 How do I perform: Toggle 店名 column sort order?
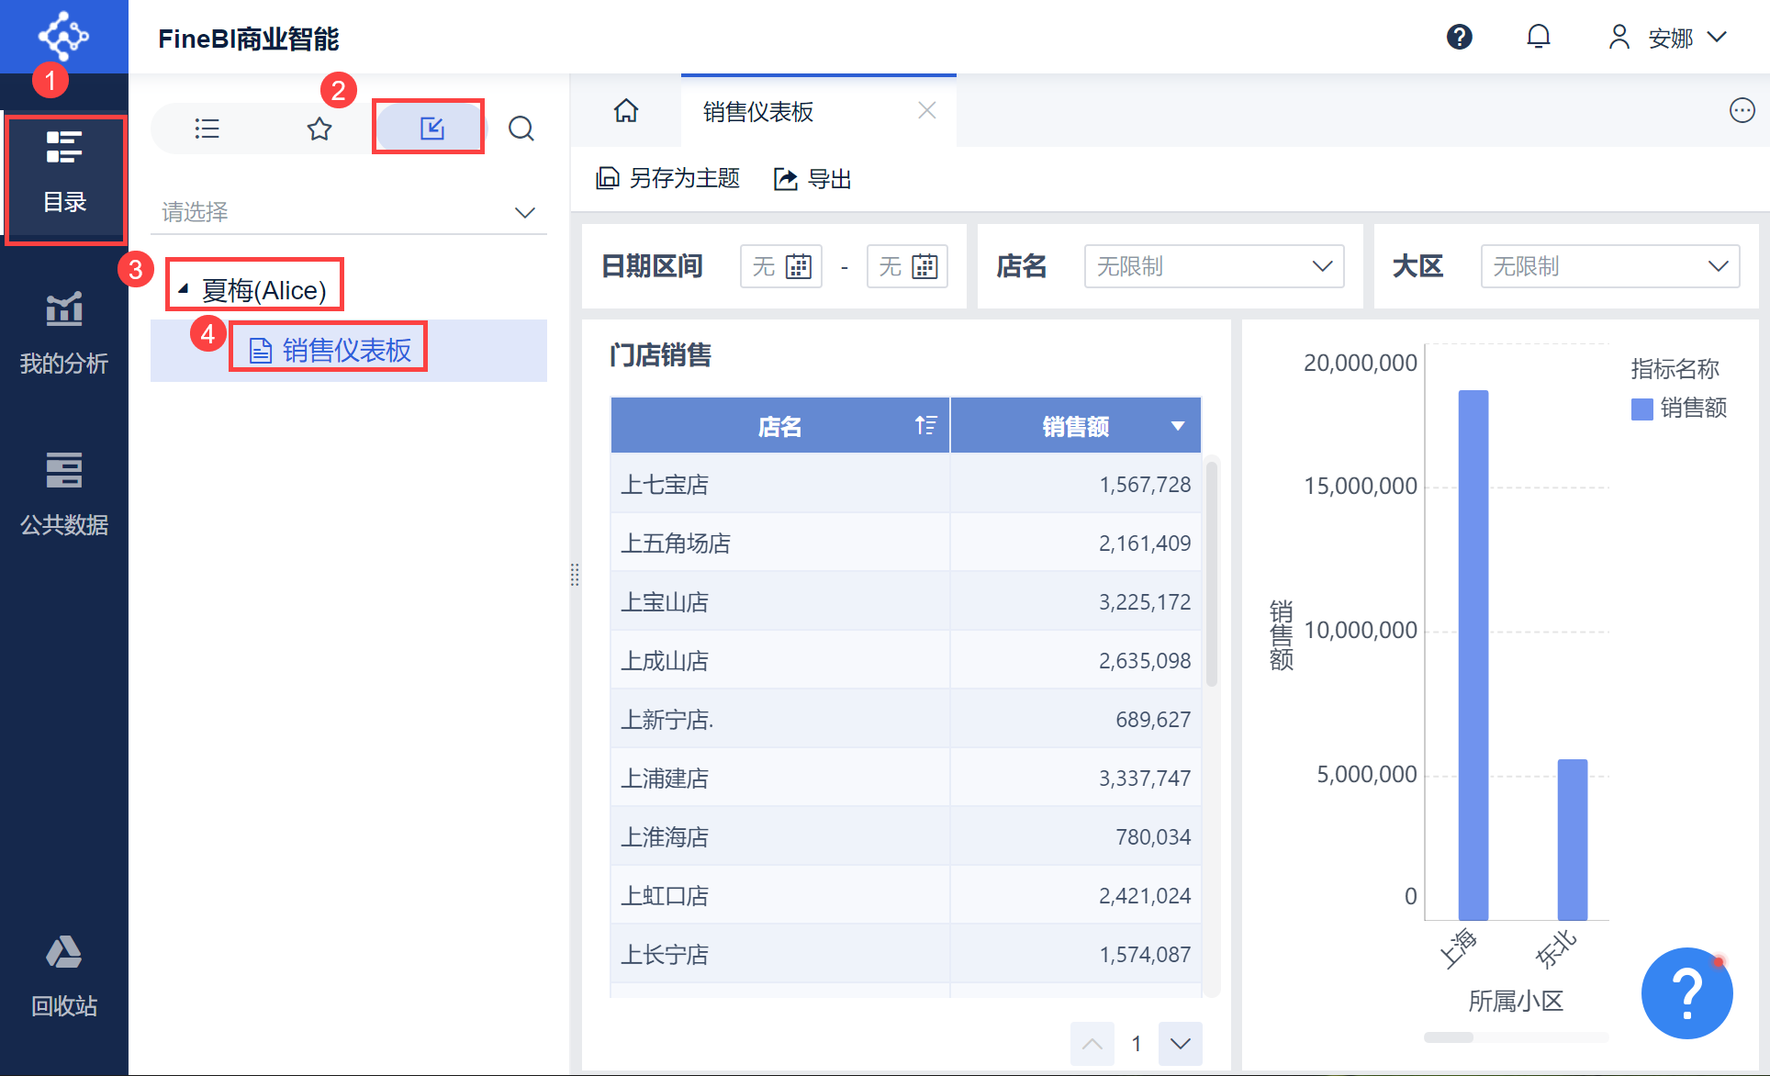click(925, 426)
